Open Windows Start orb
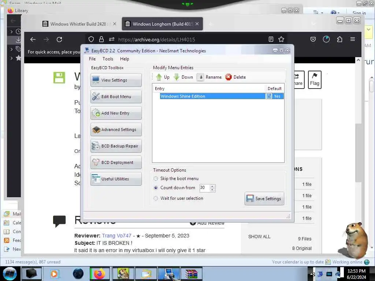This screenshot has width=375, height=281. pyautogui.click(x=10, y=274)
